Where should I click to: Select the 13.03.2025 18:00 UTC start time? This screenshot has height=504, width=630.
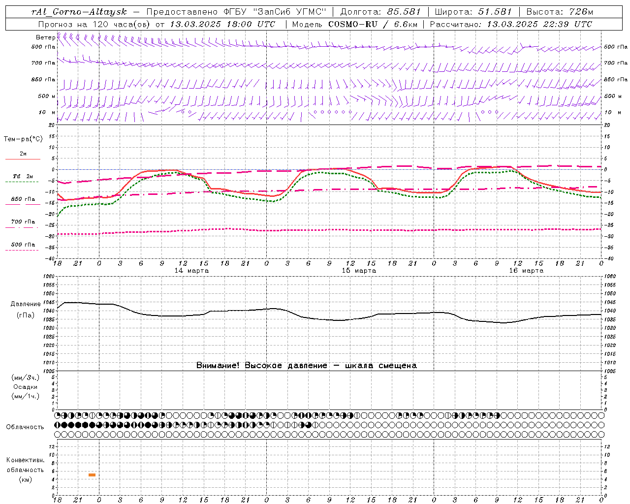click(222, 24)
